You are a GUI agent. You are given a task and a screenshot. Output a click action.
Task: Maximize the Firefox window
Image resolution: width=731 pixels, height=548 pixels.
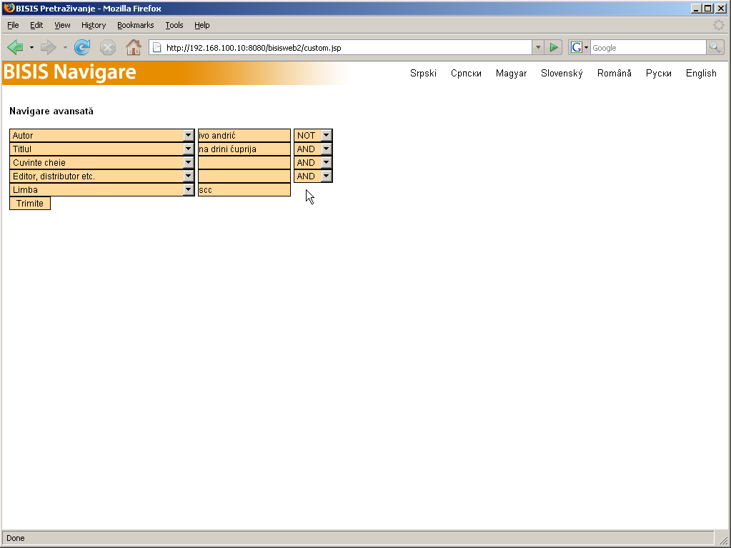tap(707, 8)
